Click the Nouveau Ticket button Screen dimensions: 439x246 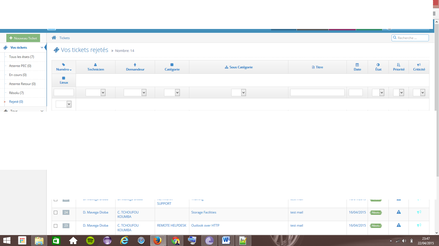pyautogui.click(x=23, y=38)
